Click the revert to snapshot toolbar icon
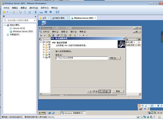Screen dimensions: 163x119 pos(25,12)
